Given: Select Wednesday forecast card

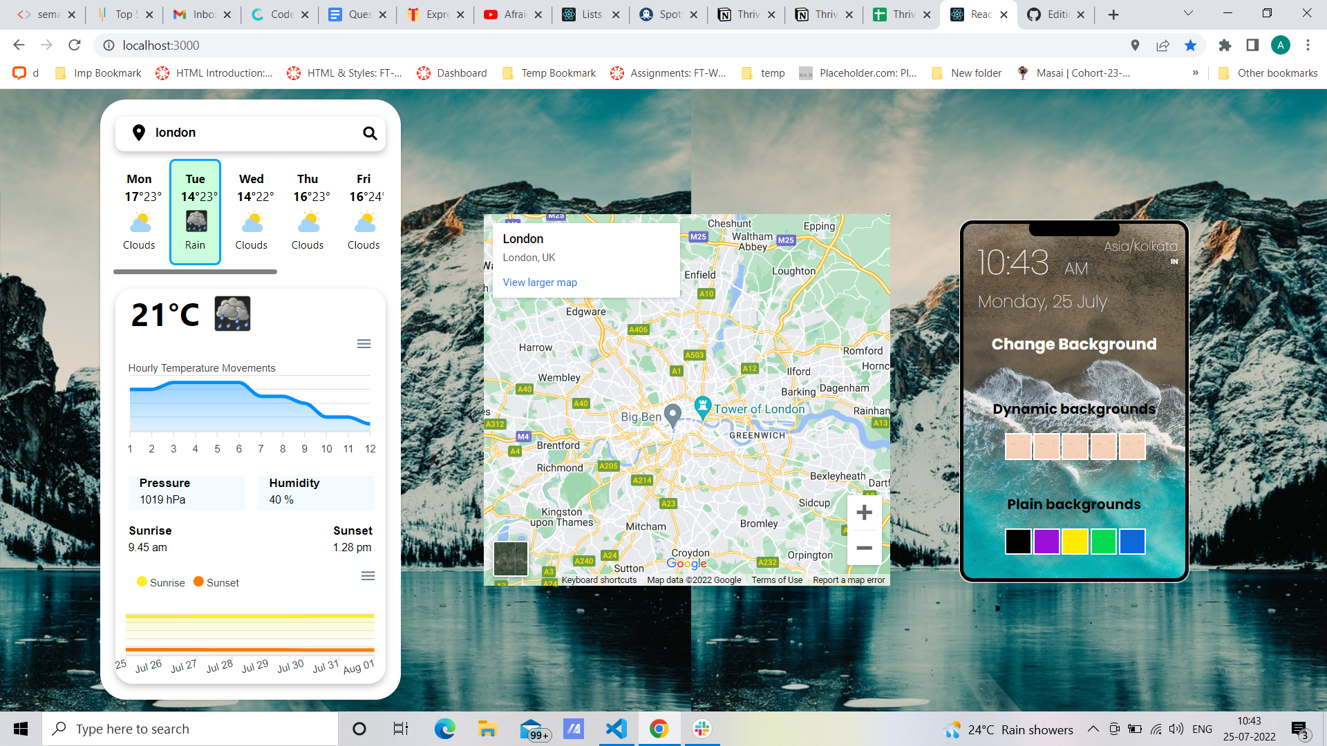Looking at the screenshot, I should pos(252,212).
